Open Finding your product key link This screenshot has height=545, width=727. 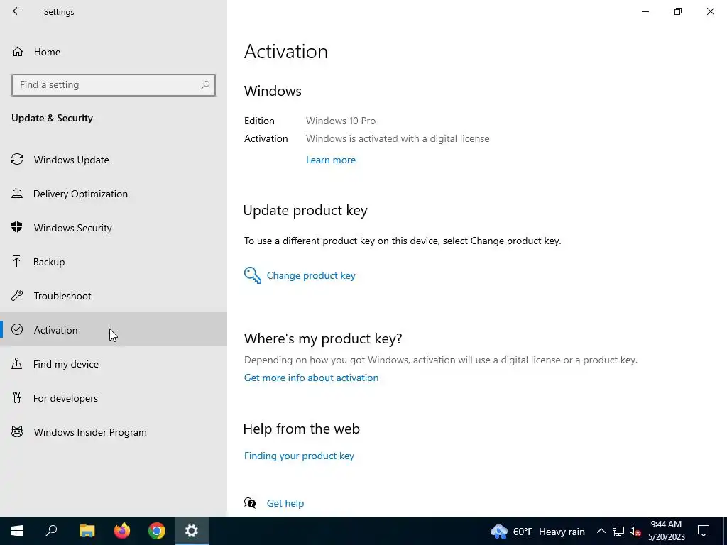[x=299, y=456]
